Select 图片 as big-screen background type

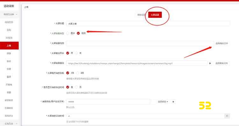[68, 33]
